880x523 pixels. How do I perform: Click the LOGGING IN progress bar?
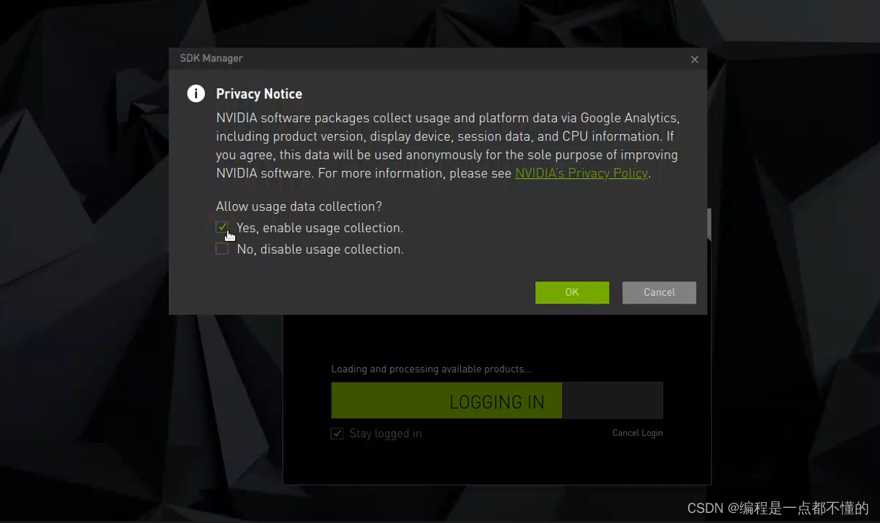point(497,400)
